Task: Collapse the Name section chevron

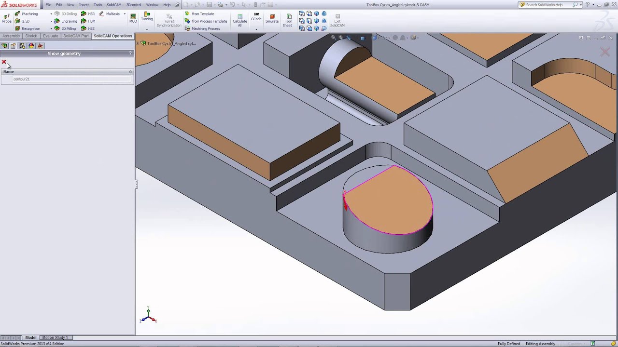Action: tap(130, 72)
